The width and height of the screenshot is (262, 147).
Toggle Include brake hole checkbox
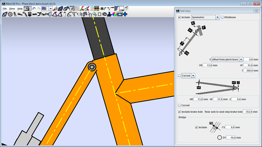pyautogui.click(x=179, y=112)
